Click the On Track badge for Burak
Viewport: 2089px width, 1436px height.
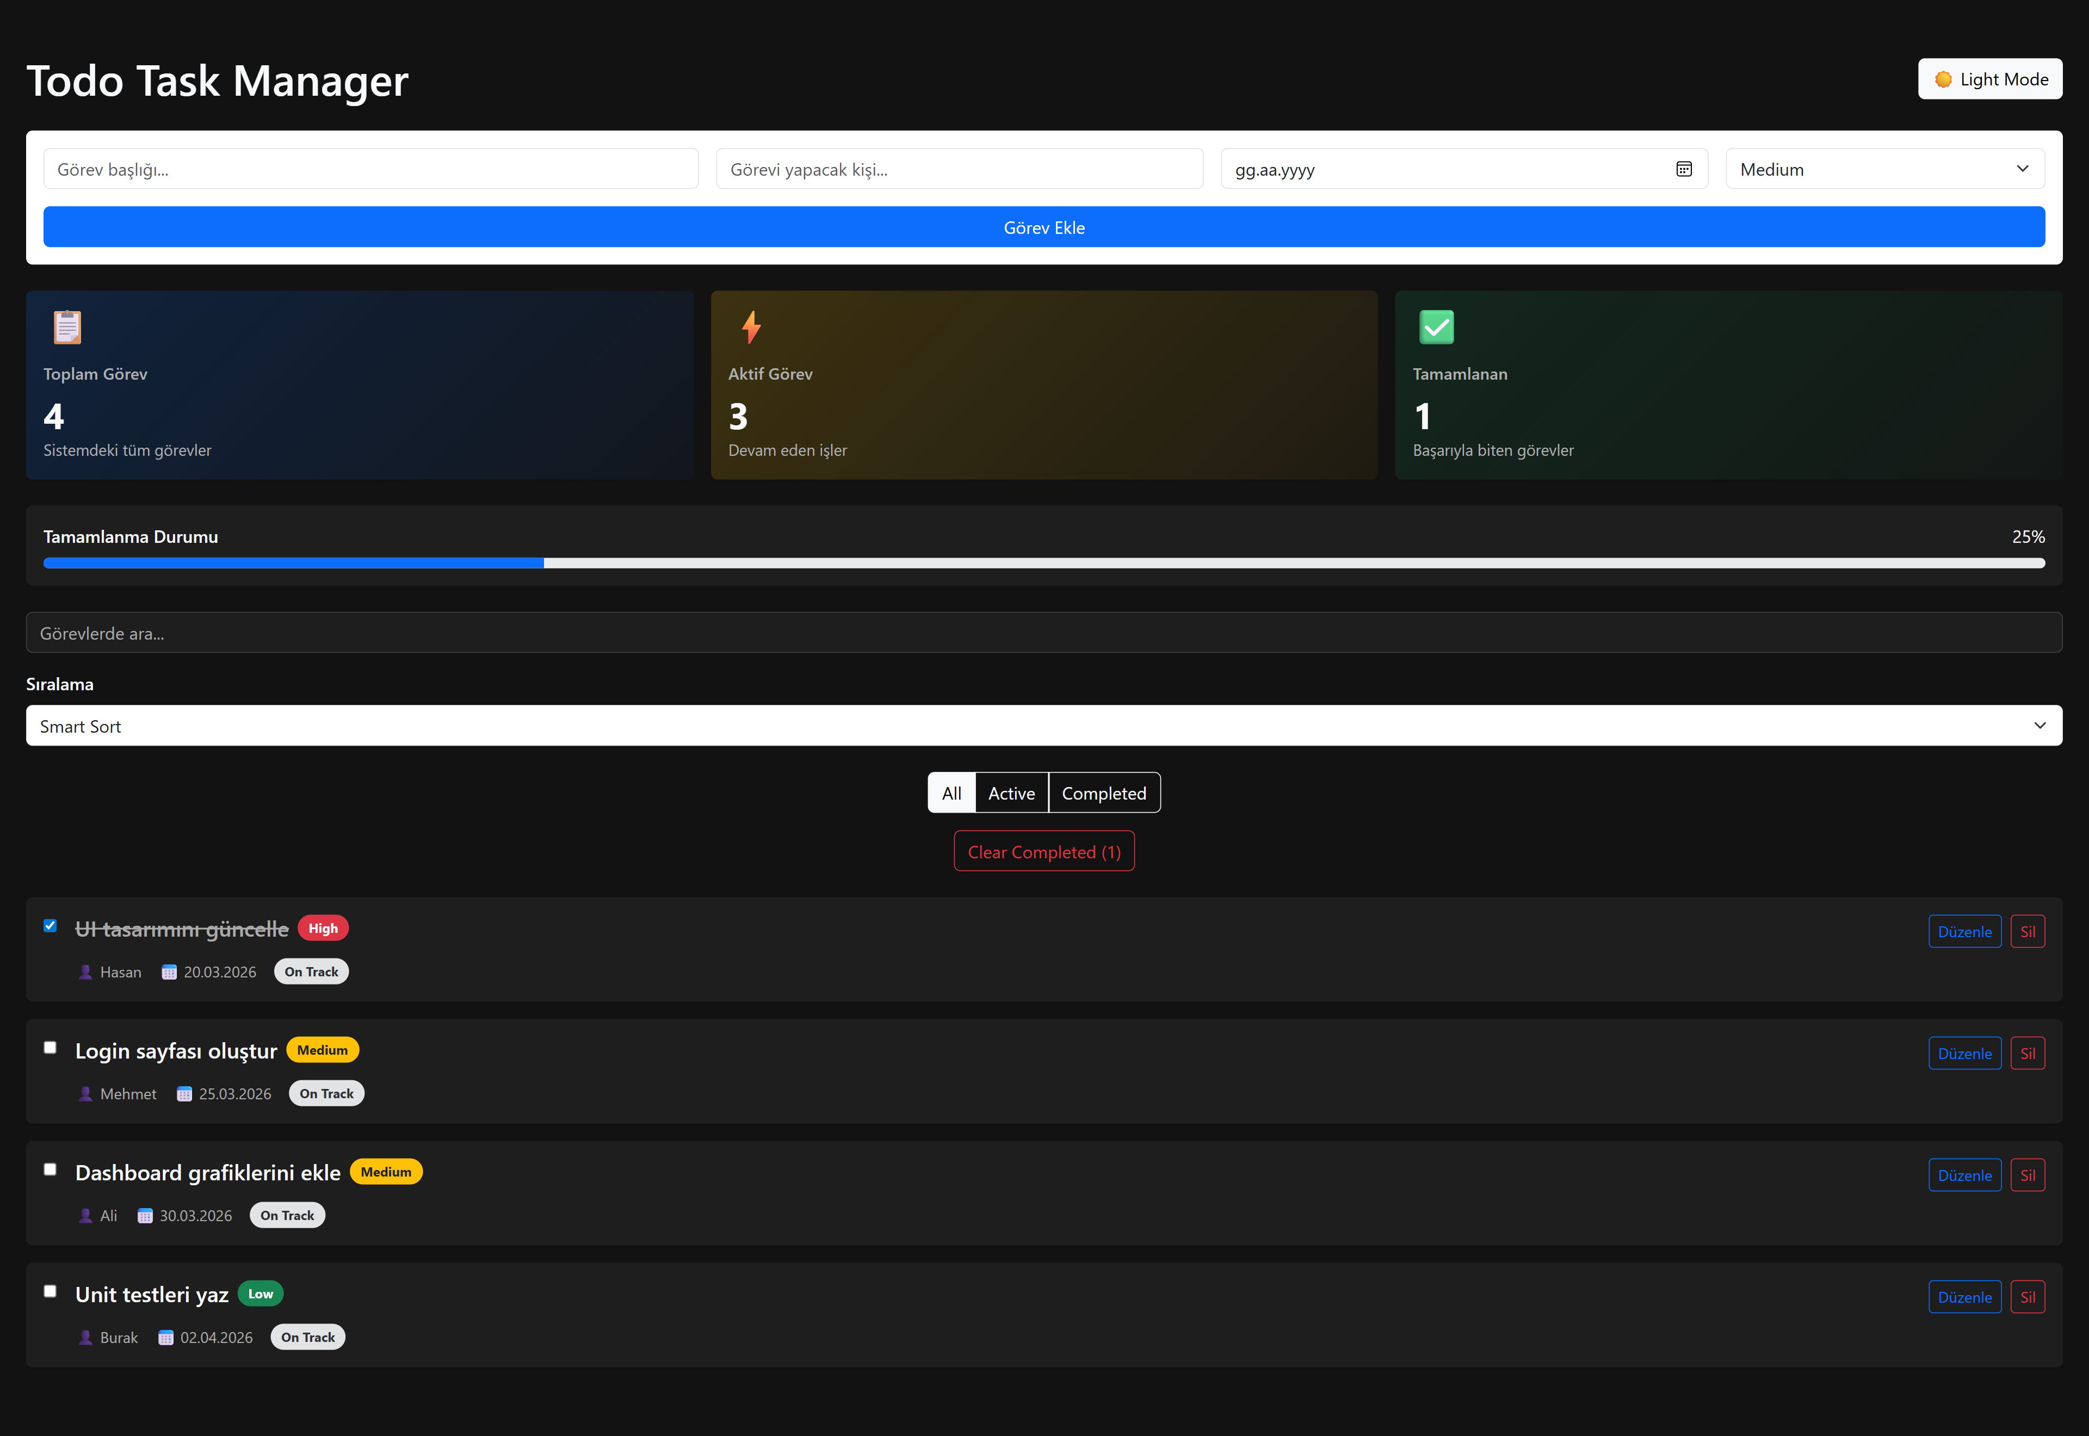click(308, 1337)
